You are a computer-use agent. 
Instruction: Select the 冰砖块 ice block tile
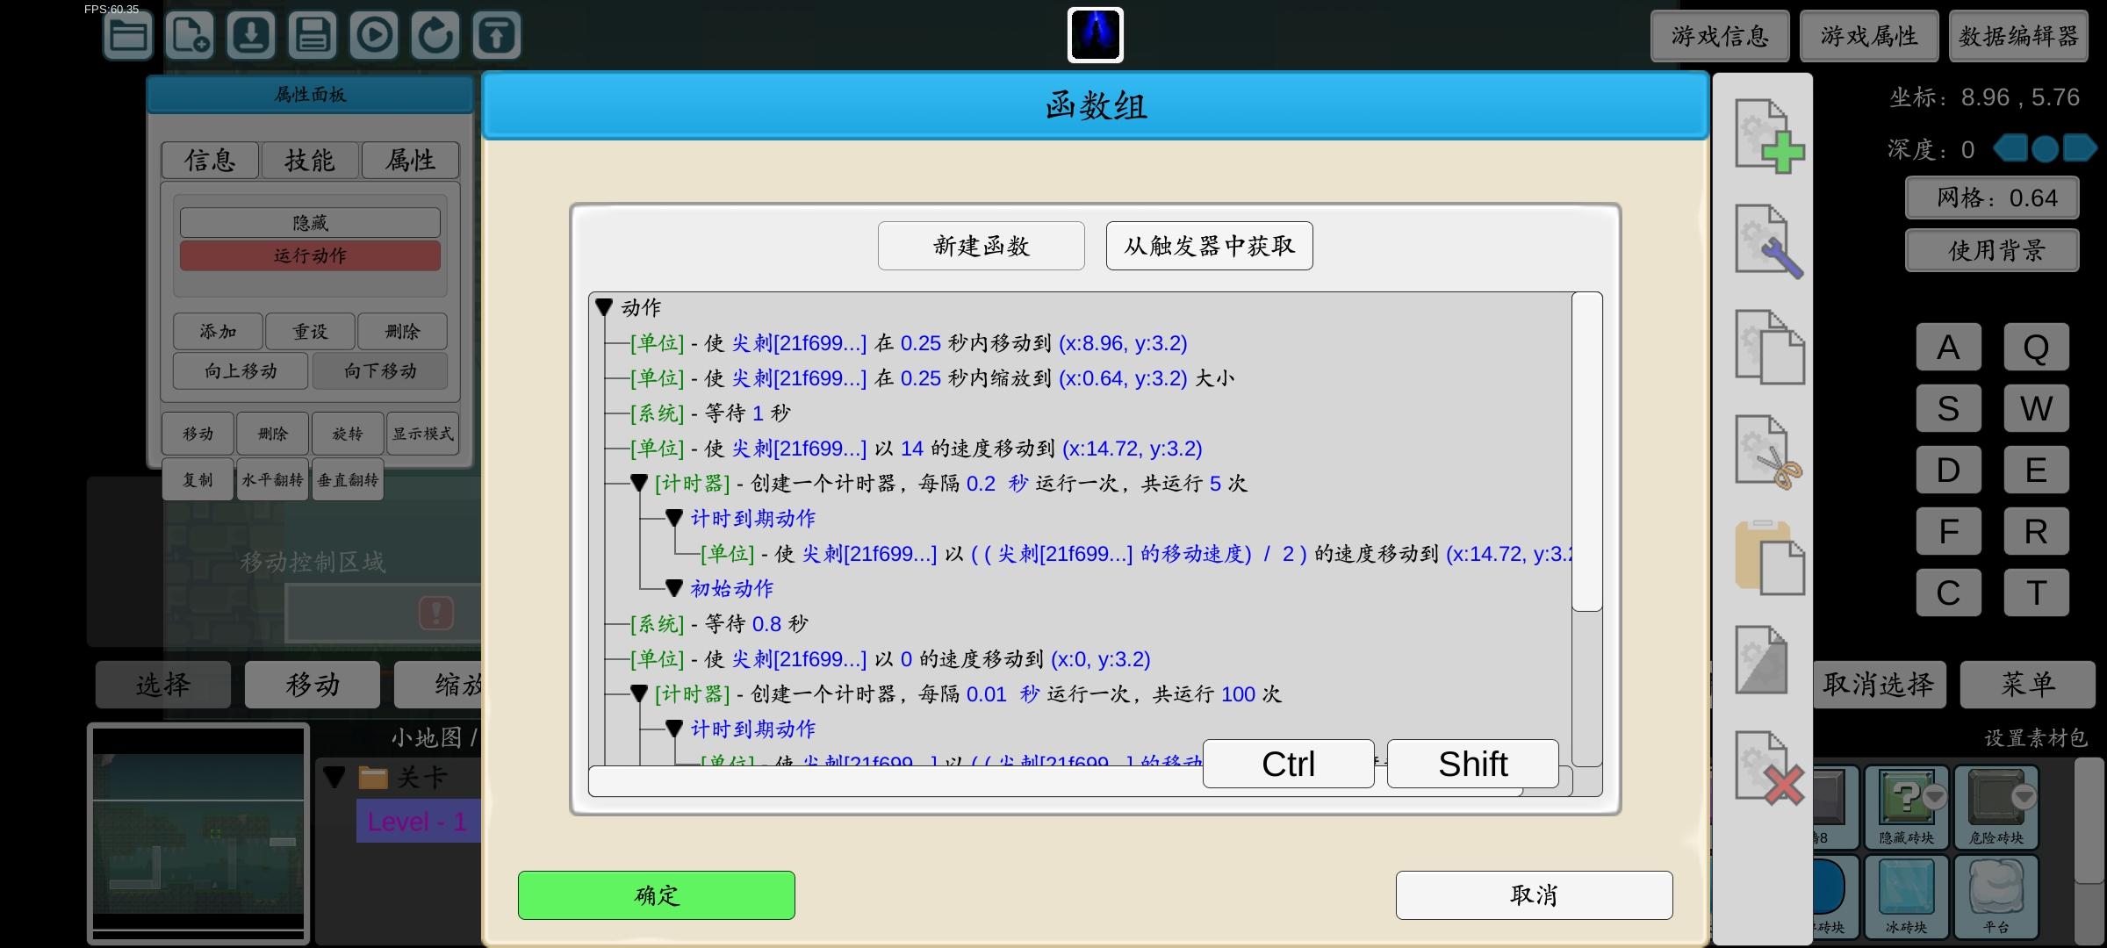(x=1906, y=897)
